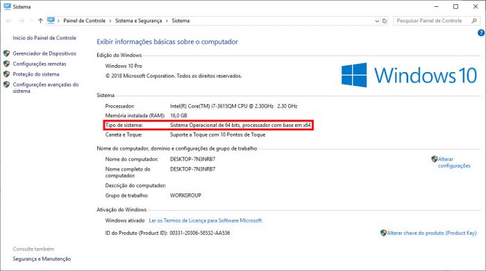Image resolution: width=486 pixels, height=271 pixels.
Task: Click the Windows 10 Pro edition text
Action: (124, 66)
